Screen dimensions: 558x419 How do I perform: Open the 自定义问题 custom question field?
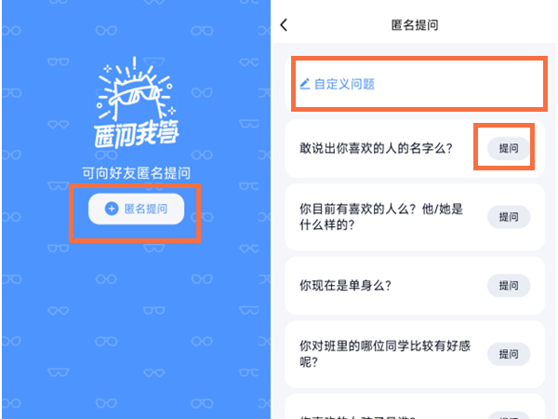click(415, 84)
